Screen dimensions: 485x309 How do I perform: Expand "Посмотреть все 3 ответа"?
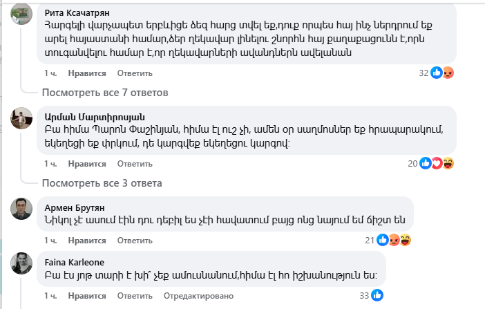point(102,183)
